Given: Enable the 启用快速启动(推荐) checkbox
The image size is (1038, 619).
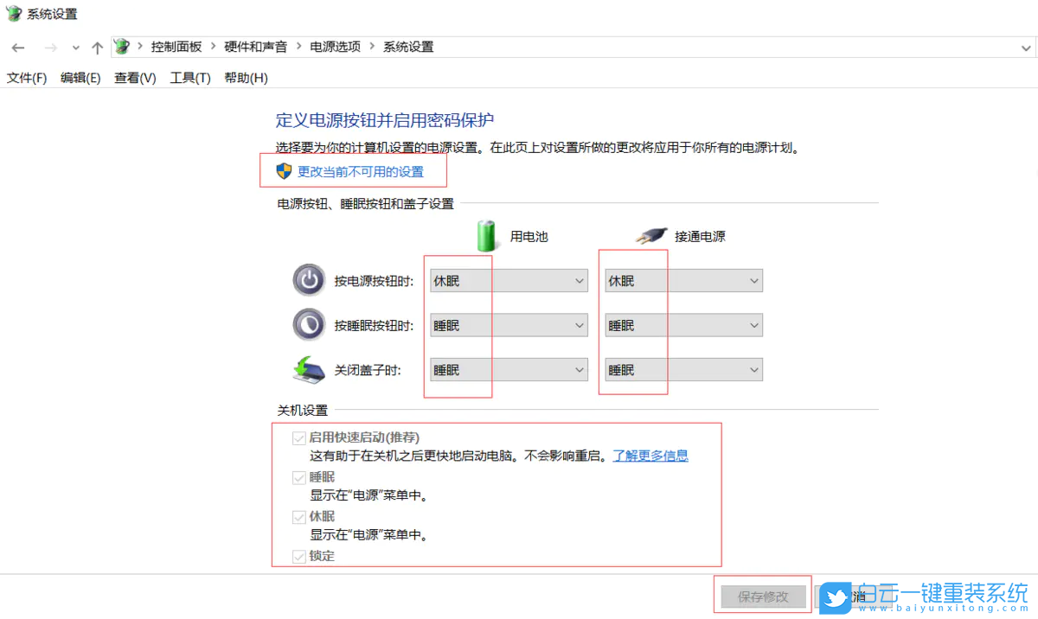Looking at the screenshot, I should [x=298, y=437].
